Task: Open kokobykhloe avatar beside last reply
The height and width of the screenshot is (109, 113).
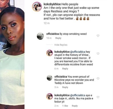Action: 50,96
